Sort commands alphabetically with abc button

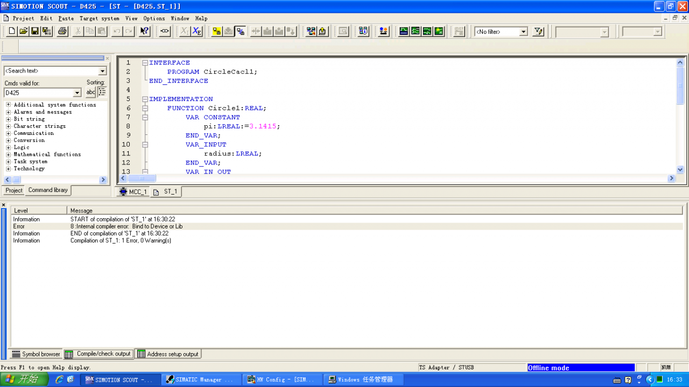(x=90, y=92)
